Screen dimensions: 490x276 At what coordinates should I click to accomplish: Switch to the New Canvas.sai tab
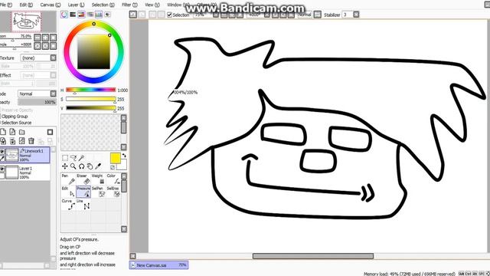[x=158, y=265]
